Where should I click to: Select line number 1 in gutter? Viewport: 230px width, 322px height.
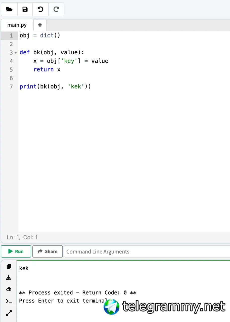coord(11,35)
